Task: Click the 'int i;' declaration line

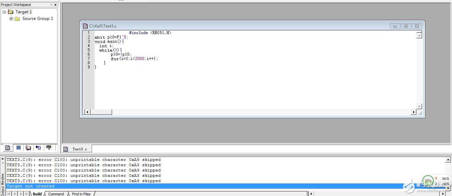Action: point(106,46)
